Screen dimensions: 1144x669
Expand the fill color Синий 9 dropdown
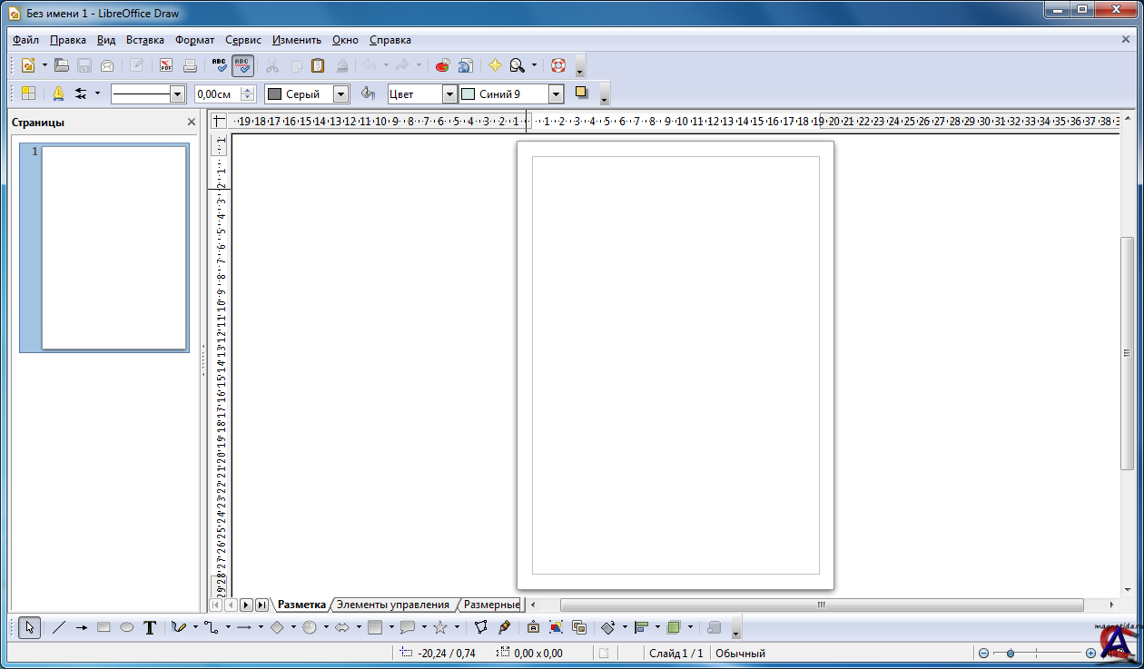[556, 94]
